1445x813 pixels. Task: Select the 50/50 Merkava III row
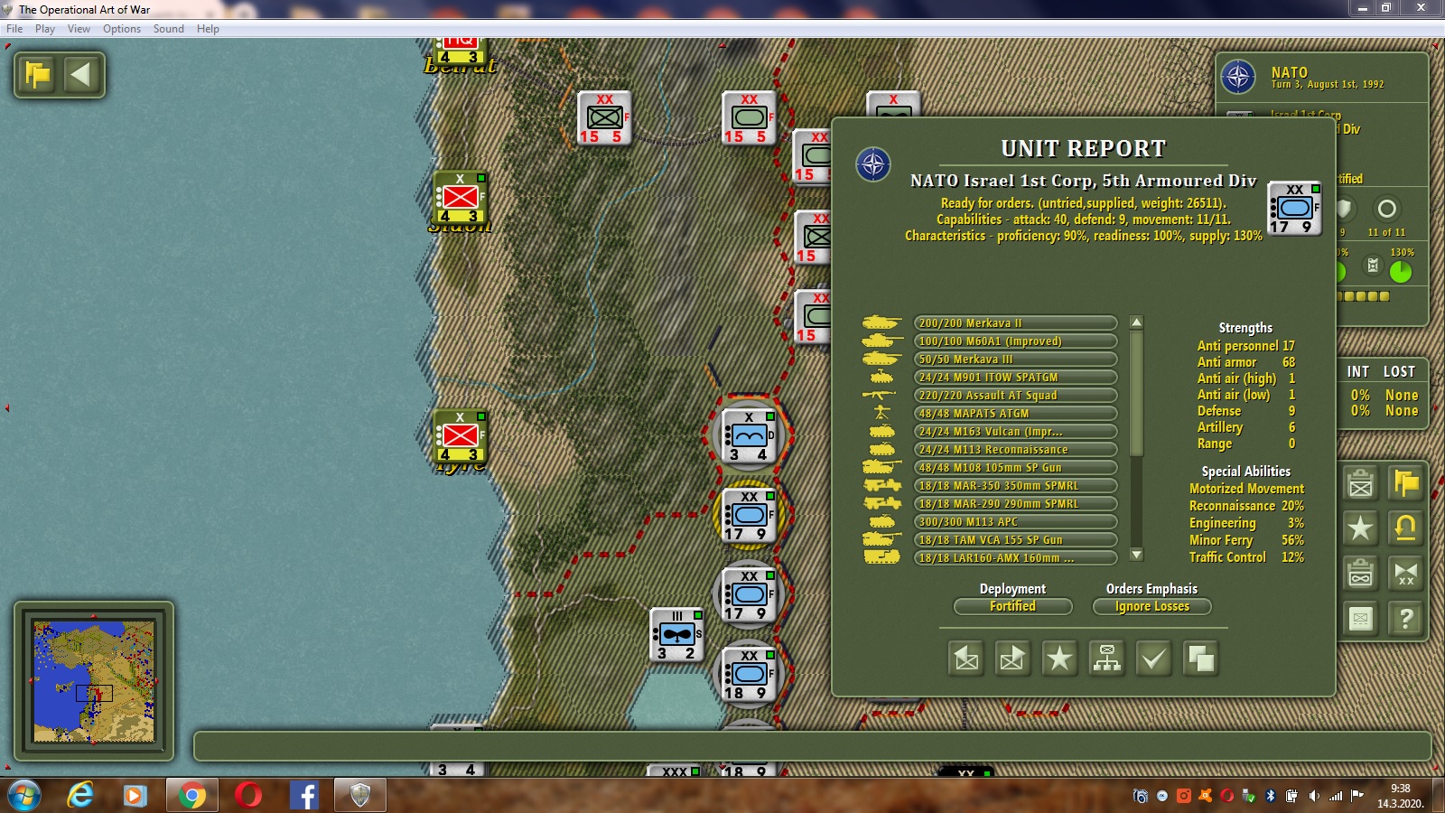pos(1015,359)
